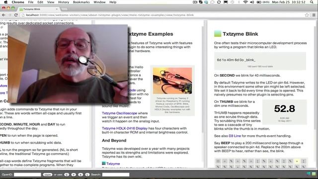Screen dimensions: 318x179
Task: Click the teal square in the footer corner
Action: pyautogui.click(x=309, y=174)
